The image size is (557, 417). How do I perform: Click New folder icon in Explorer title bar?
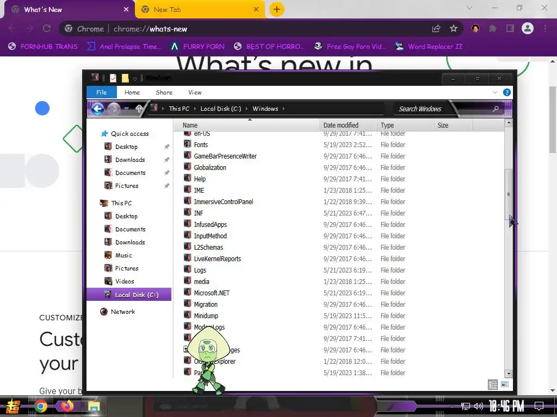click(125, 78)
